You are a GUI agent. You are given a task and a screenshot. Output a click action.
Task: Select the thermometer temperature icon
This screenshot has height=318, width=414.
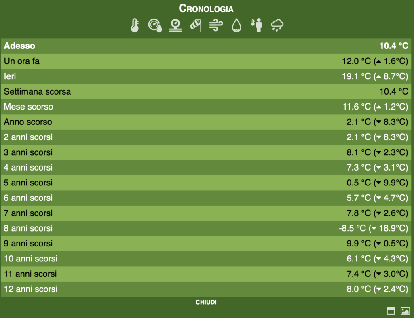135,25
